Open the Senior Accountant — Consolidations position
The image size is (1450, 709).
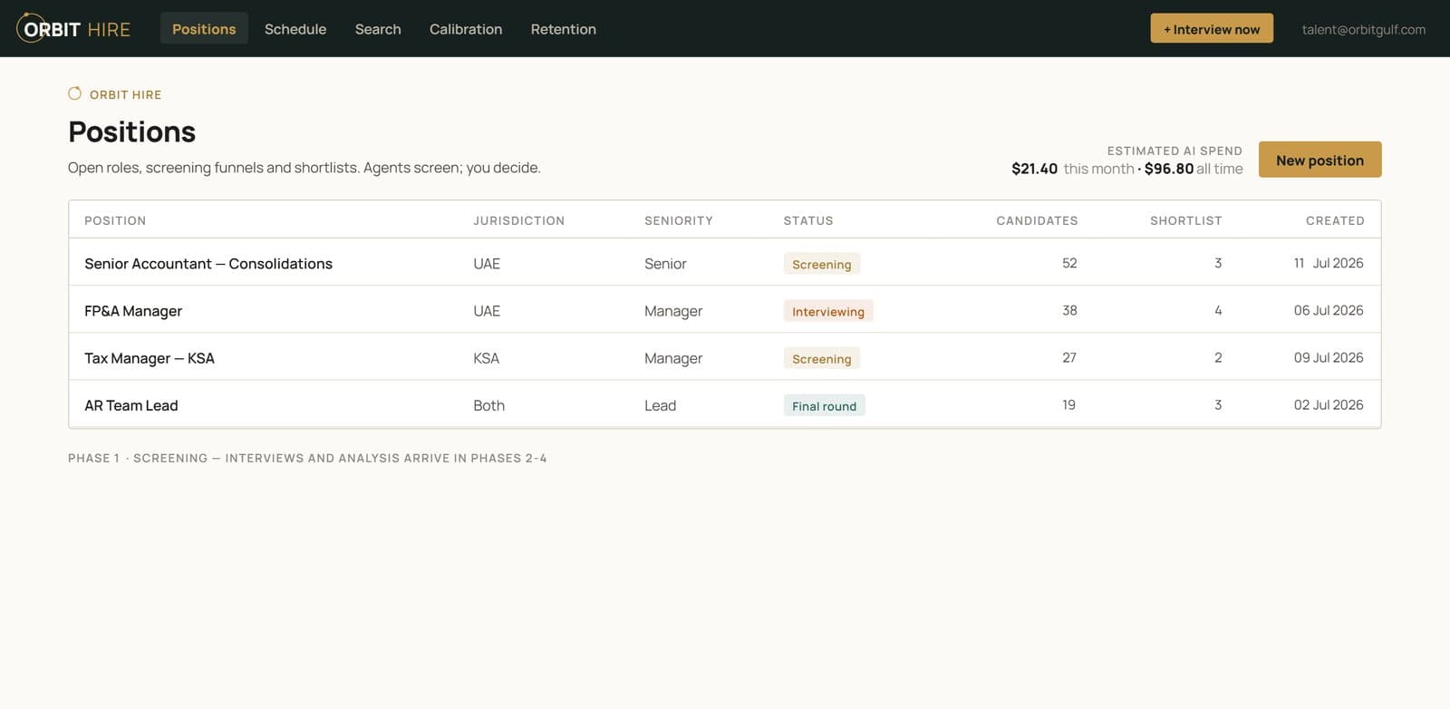[x=208, y=263]
